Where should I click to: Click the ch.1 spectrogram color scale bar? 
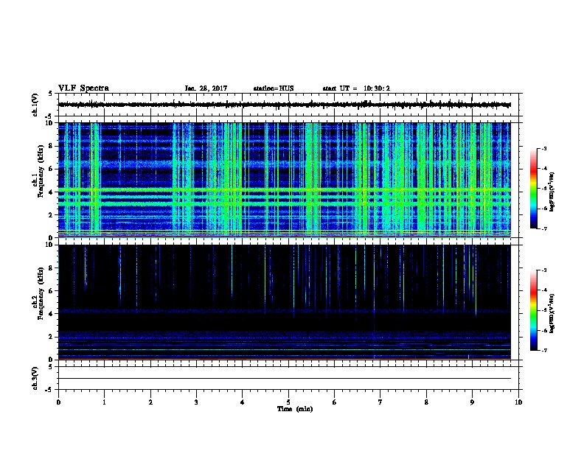tap(533, 189)
